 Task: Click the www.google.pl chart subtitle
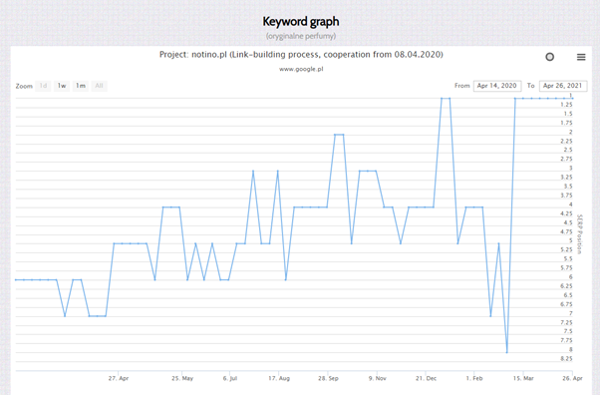tap(301, 70)
